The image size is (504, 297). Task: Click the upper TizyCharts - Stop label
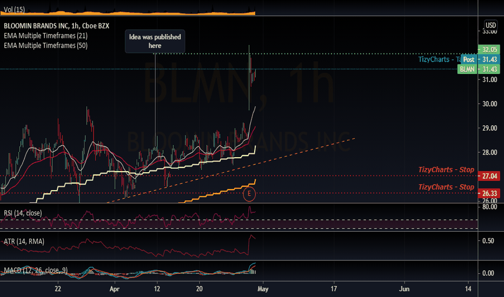tap(446, 170)
